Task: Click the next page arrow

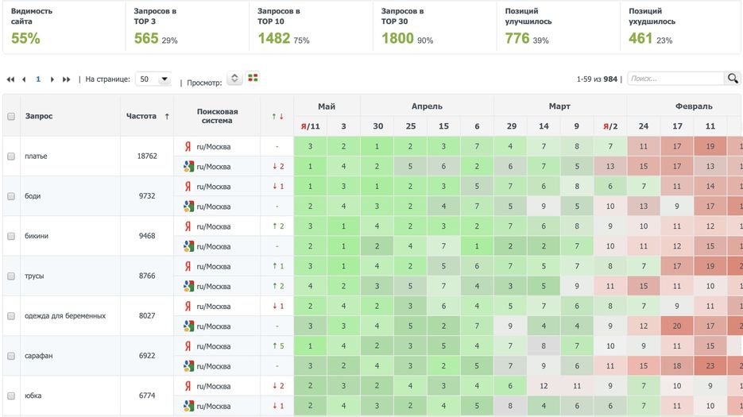Action: tap(52, 79)
